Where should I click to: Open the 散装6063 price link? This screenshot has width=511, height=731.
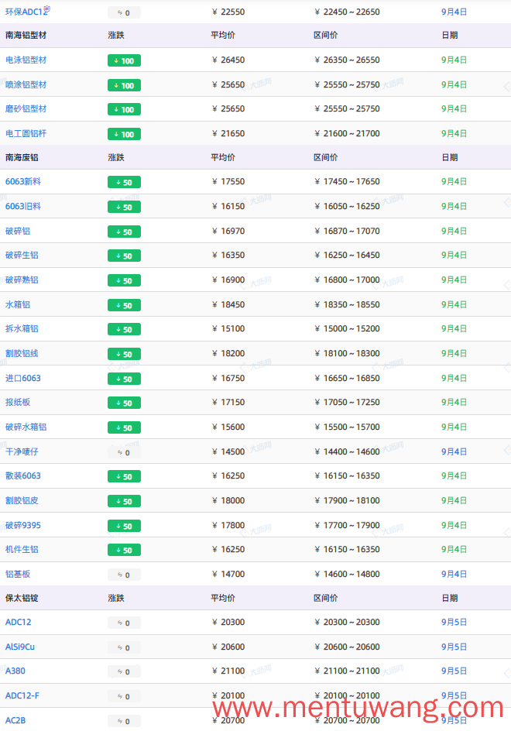[23, 476]
